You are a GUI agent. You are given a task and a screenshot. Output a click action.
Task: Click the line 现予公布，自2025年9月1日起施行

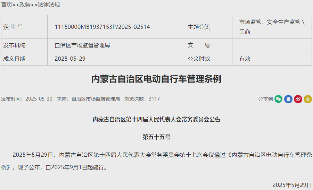[x=63, y=167]
